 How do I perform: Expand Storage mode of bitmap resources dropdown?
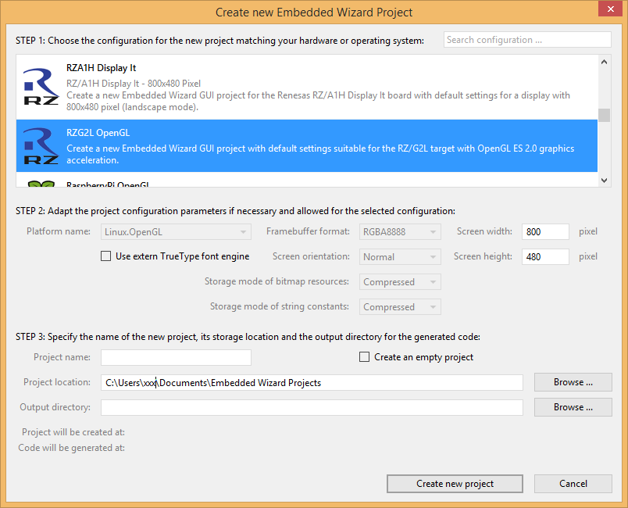pos(400,282)
